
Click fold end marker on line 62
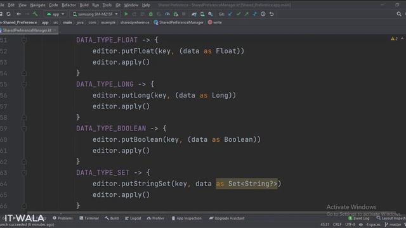click(x=24, y=162)
